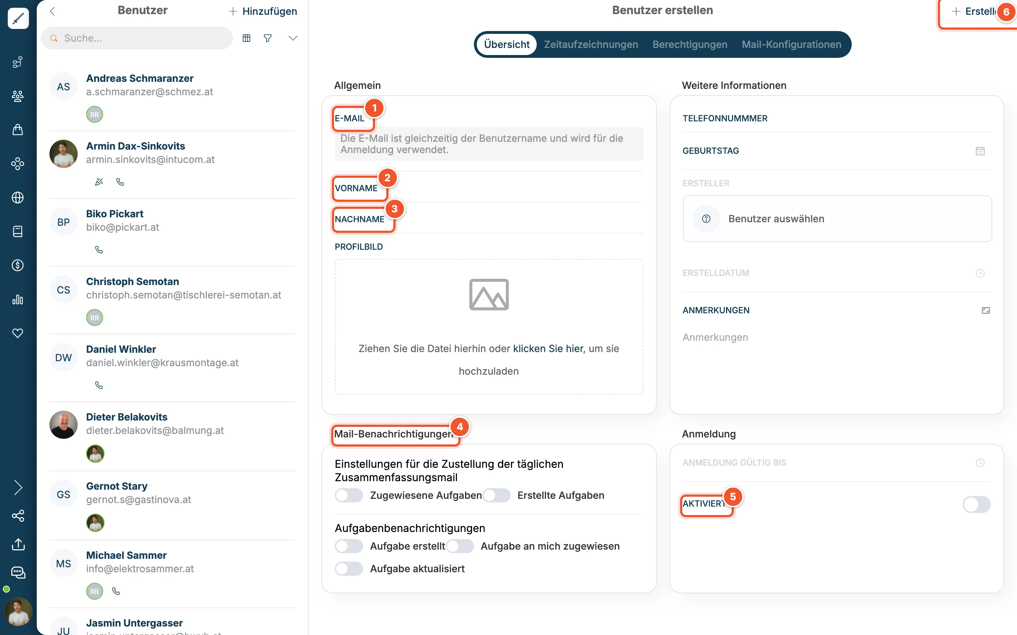The width and height of the screenshot is (1017, 635).
Task: Toggle Erstellte Aufgaben switch
Action: (496, 496)
